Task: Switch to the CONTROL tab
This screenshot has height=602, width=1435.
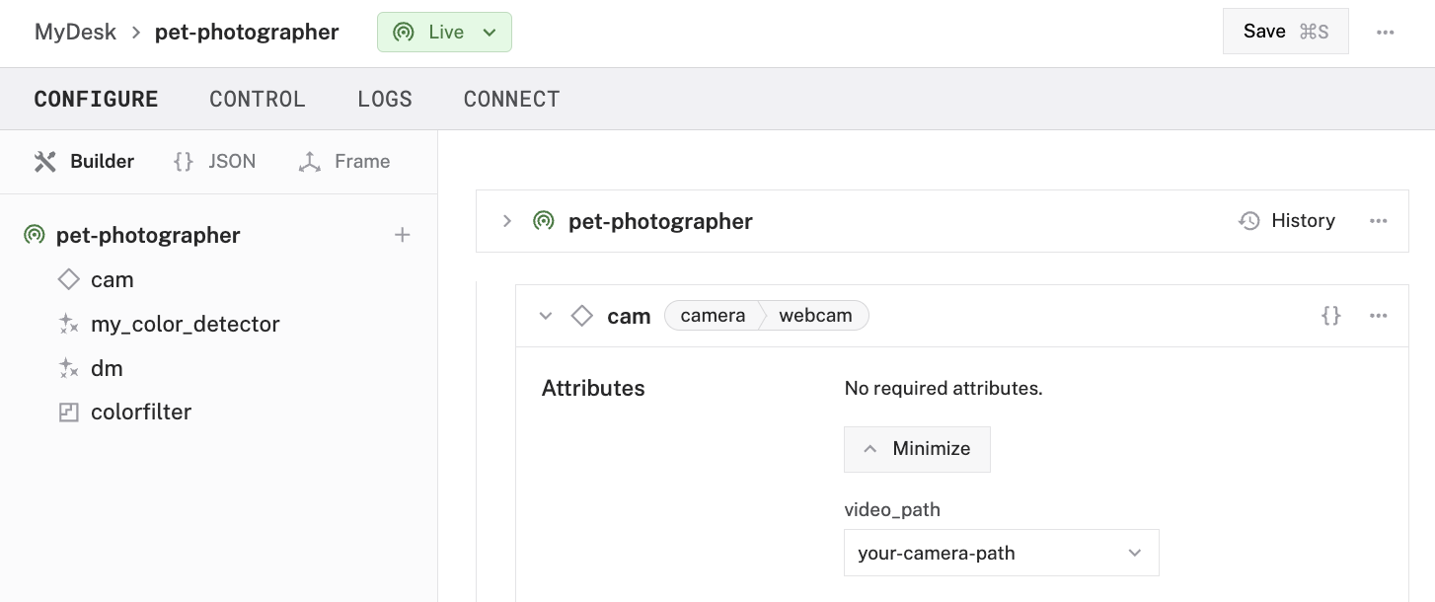Action: coord(257,99)
